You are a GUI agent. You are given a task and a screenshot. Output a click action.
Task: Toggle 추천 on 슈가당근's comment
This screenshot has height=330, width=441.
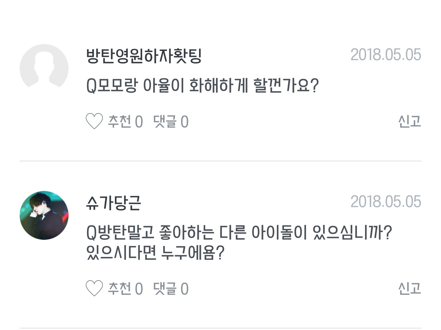tap(120, 288)
